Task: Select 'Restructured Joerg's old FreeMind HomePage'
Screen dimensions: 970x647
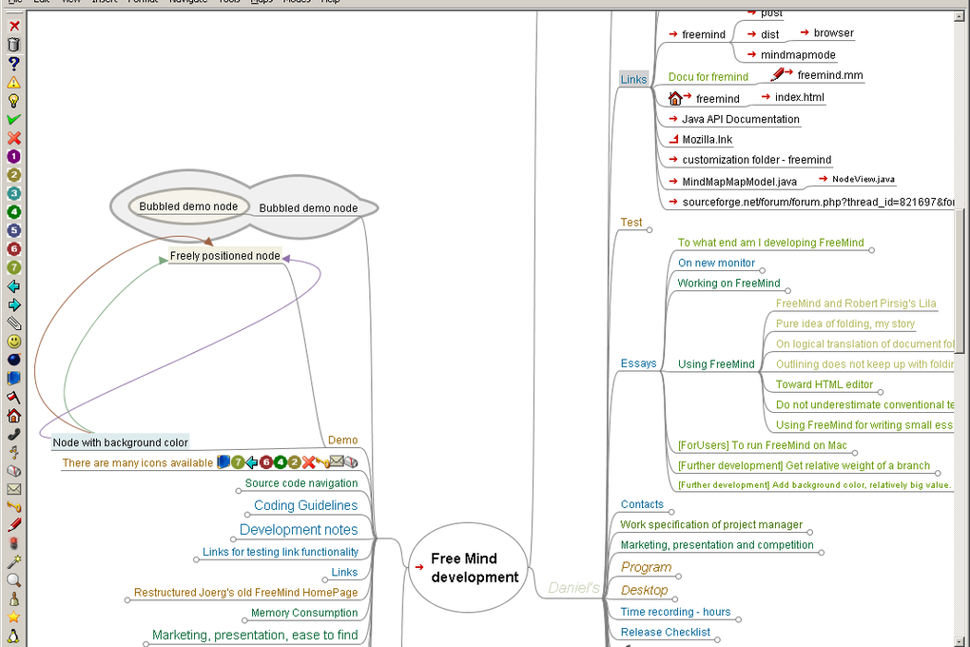Action: (x=245, y=593)
